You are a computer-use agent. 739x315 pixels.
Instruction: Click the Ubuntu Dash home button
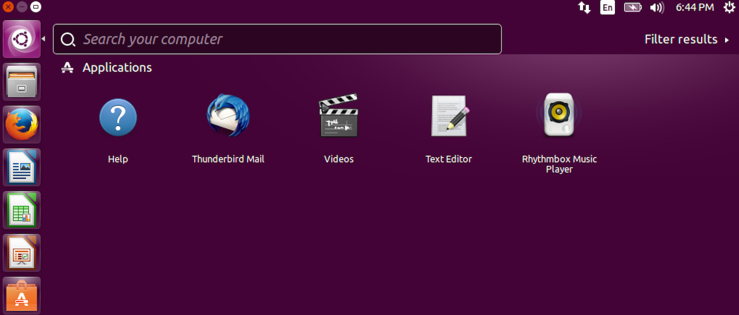[21, 39]
